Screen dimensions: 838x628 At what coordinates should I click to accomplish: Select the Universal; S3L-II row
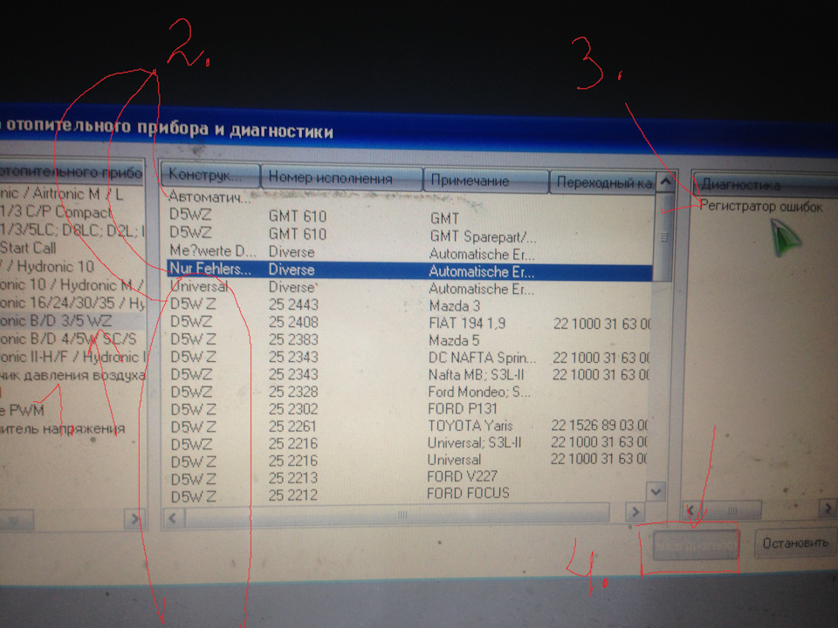[x=409, y=443]
